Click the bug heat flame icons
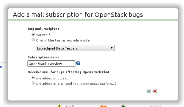The image size is (184, 107). 155,106
